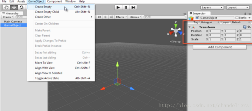Open the Window menu
Image resolution: width=252 pixels, height=111 pixels.
(x=70, y=1)
